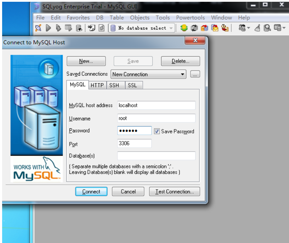289x243 pixels.
Task: Click the new connection toolbar icon
Action: 38,28
